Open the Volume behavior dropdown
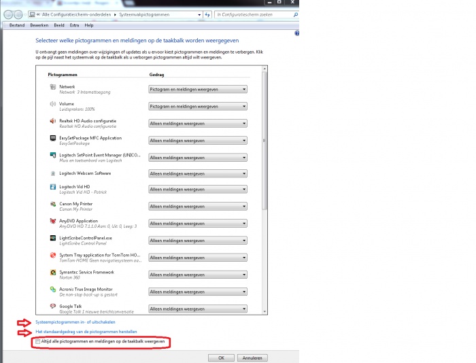Image resolution: width=476 pixels, height=363 pixels. (198, 106)
